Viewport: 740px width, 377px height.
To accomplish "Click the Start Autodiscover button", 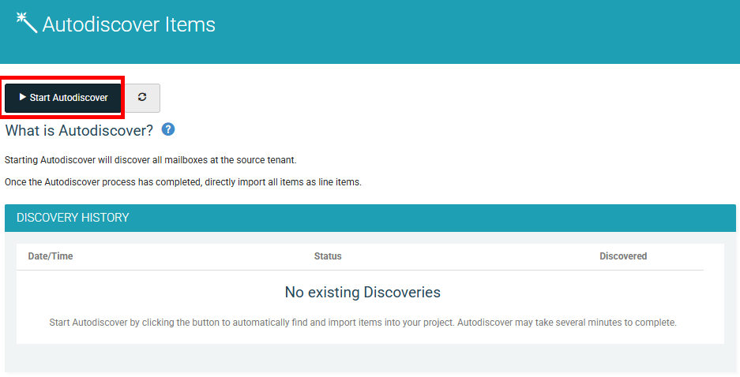I will [x=62, y=98].
